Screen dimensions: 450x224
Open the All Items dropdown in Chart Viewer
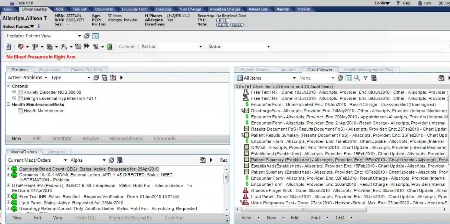tap(294, 78)
